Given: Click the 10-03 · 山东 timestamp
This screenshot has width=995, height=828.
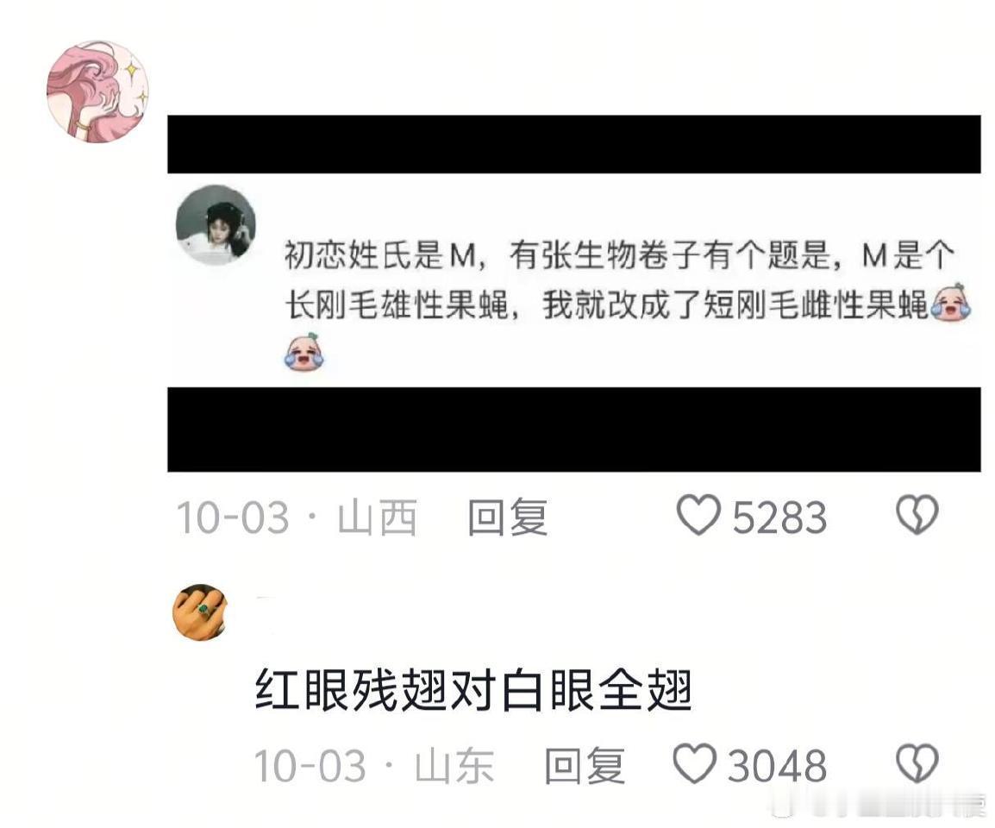Looking at the screenshot, I should [x=373, y=765].
